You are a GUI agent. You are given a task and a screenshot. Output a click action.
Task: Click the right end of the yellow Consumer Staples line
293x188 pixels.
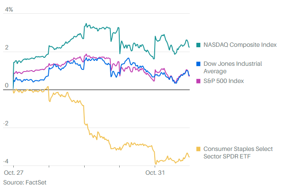189,157
